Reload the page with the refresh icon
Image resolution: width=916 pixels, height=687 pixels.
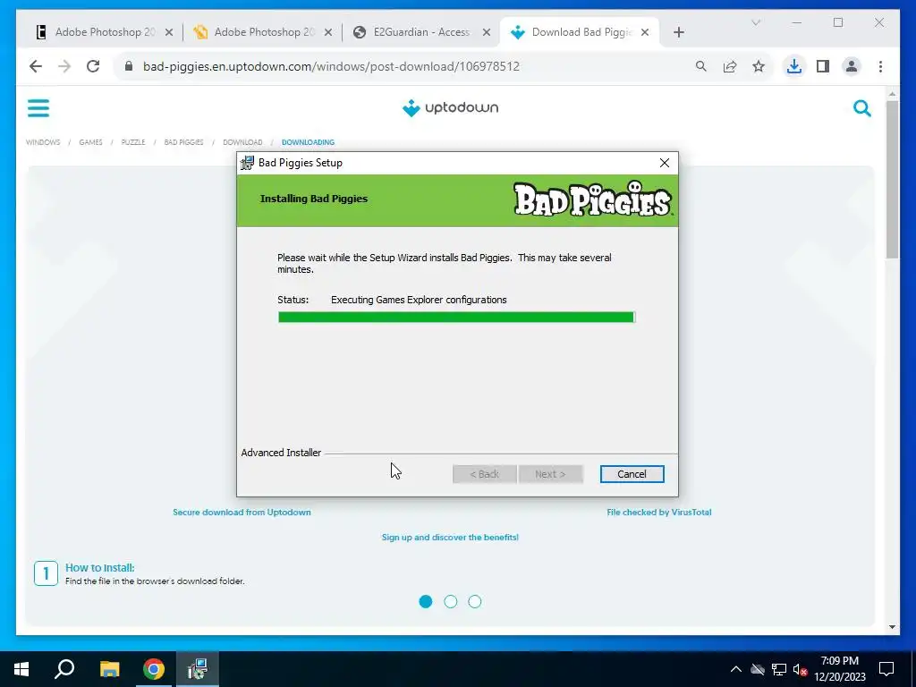point(93,66)
